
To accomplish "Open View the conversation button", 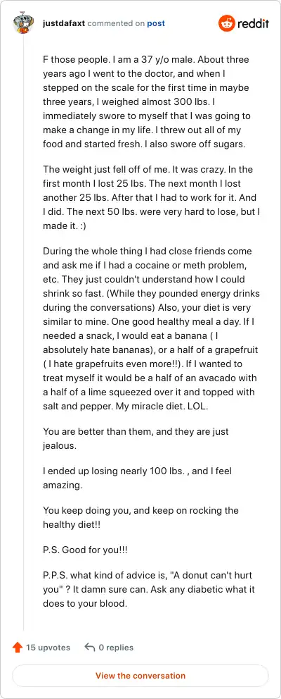I will 140,675.
